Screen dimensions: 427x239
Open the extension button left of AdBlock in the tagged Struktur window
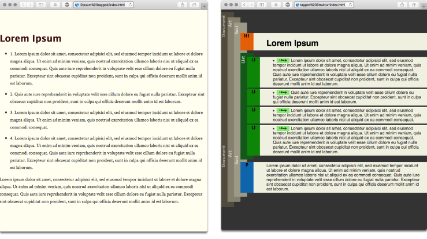[x=276, y=5]
